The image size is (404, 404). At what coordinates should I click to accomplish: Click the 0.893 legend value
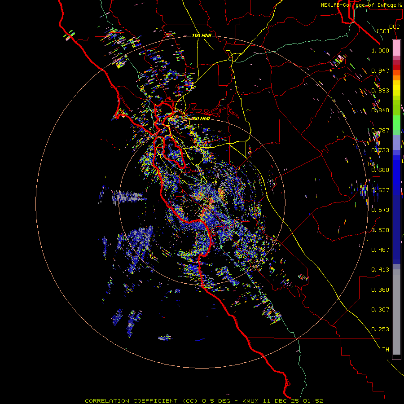(380, 90)
